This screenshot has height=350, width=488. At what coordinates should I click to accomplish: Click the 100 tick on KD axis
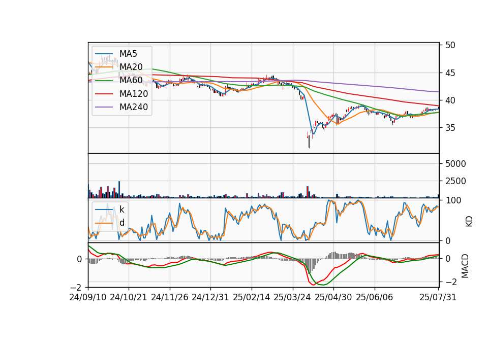click(x=453, y=200)
